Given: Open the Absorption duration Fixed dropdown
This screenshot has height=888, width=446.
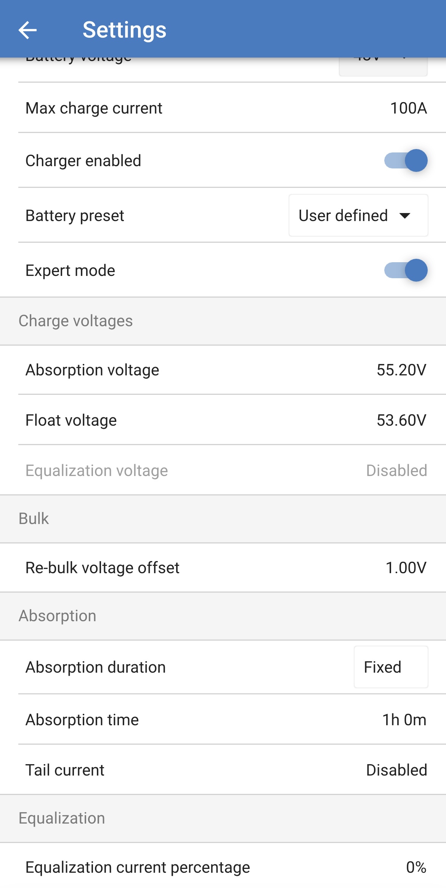Looking at the screenshot, I should (x=391, y=667).
